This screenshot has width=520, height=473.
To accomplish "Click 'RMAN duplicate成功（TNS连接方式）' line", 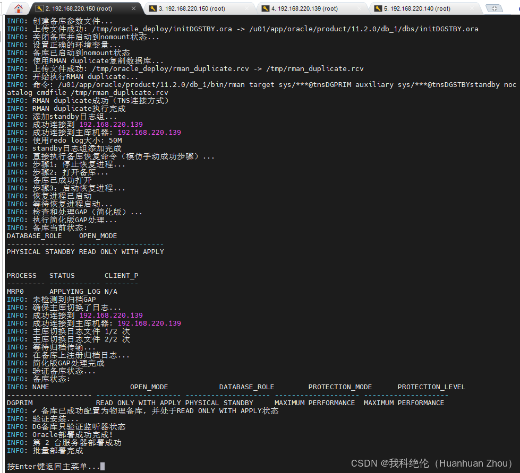I will coord(88,101).
